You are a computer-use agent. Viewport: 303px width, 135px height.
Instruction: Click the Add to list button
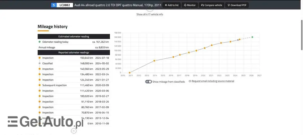point(171,5)
